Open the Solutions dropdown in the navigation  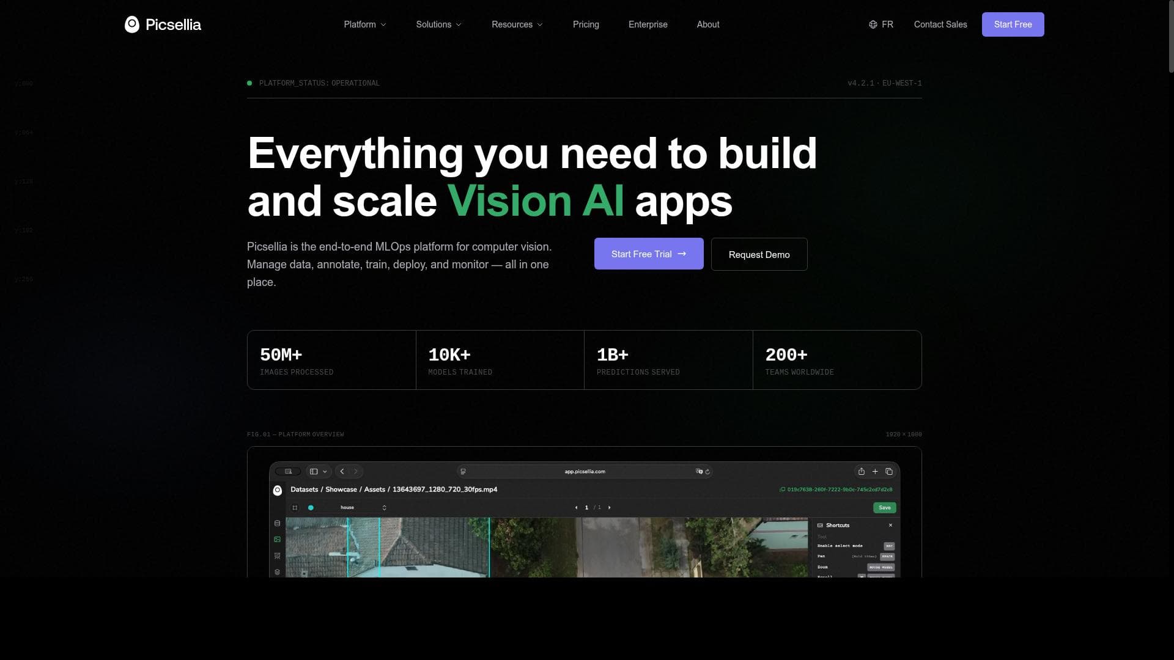click(x=438, y=24)
